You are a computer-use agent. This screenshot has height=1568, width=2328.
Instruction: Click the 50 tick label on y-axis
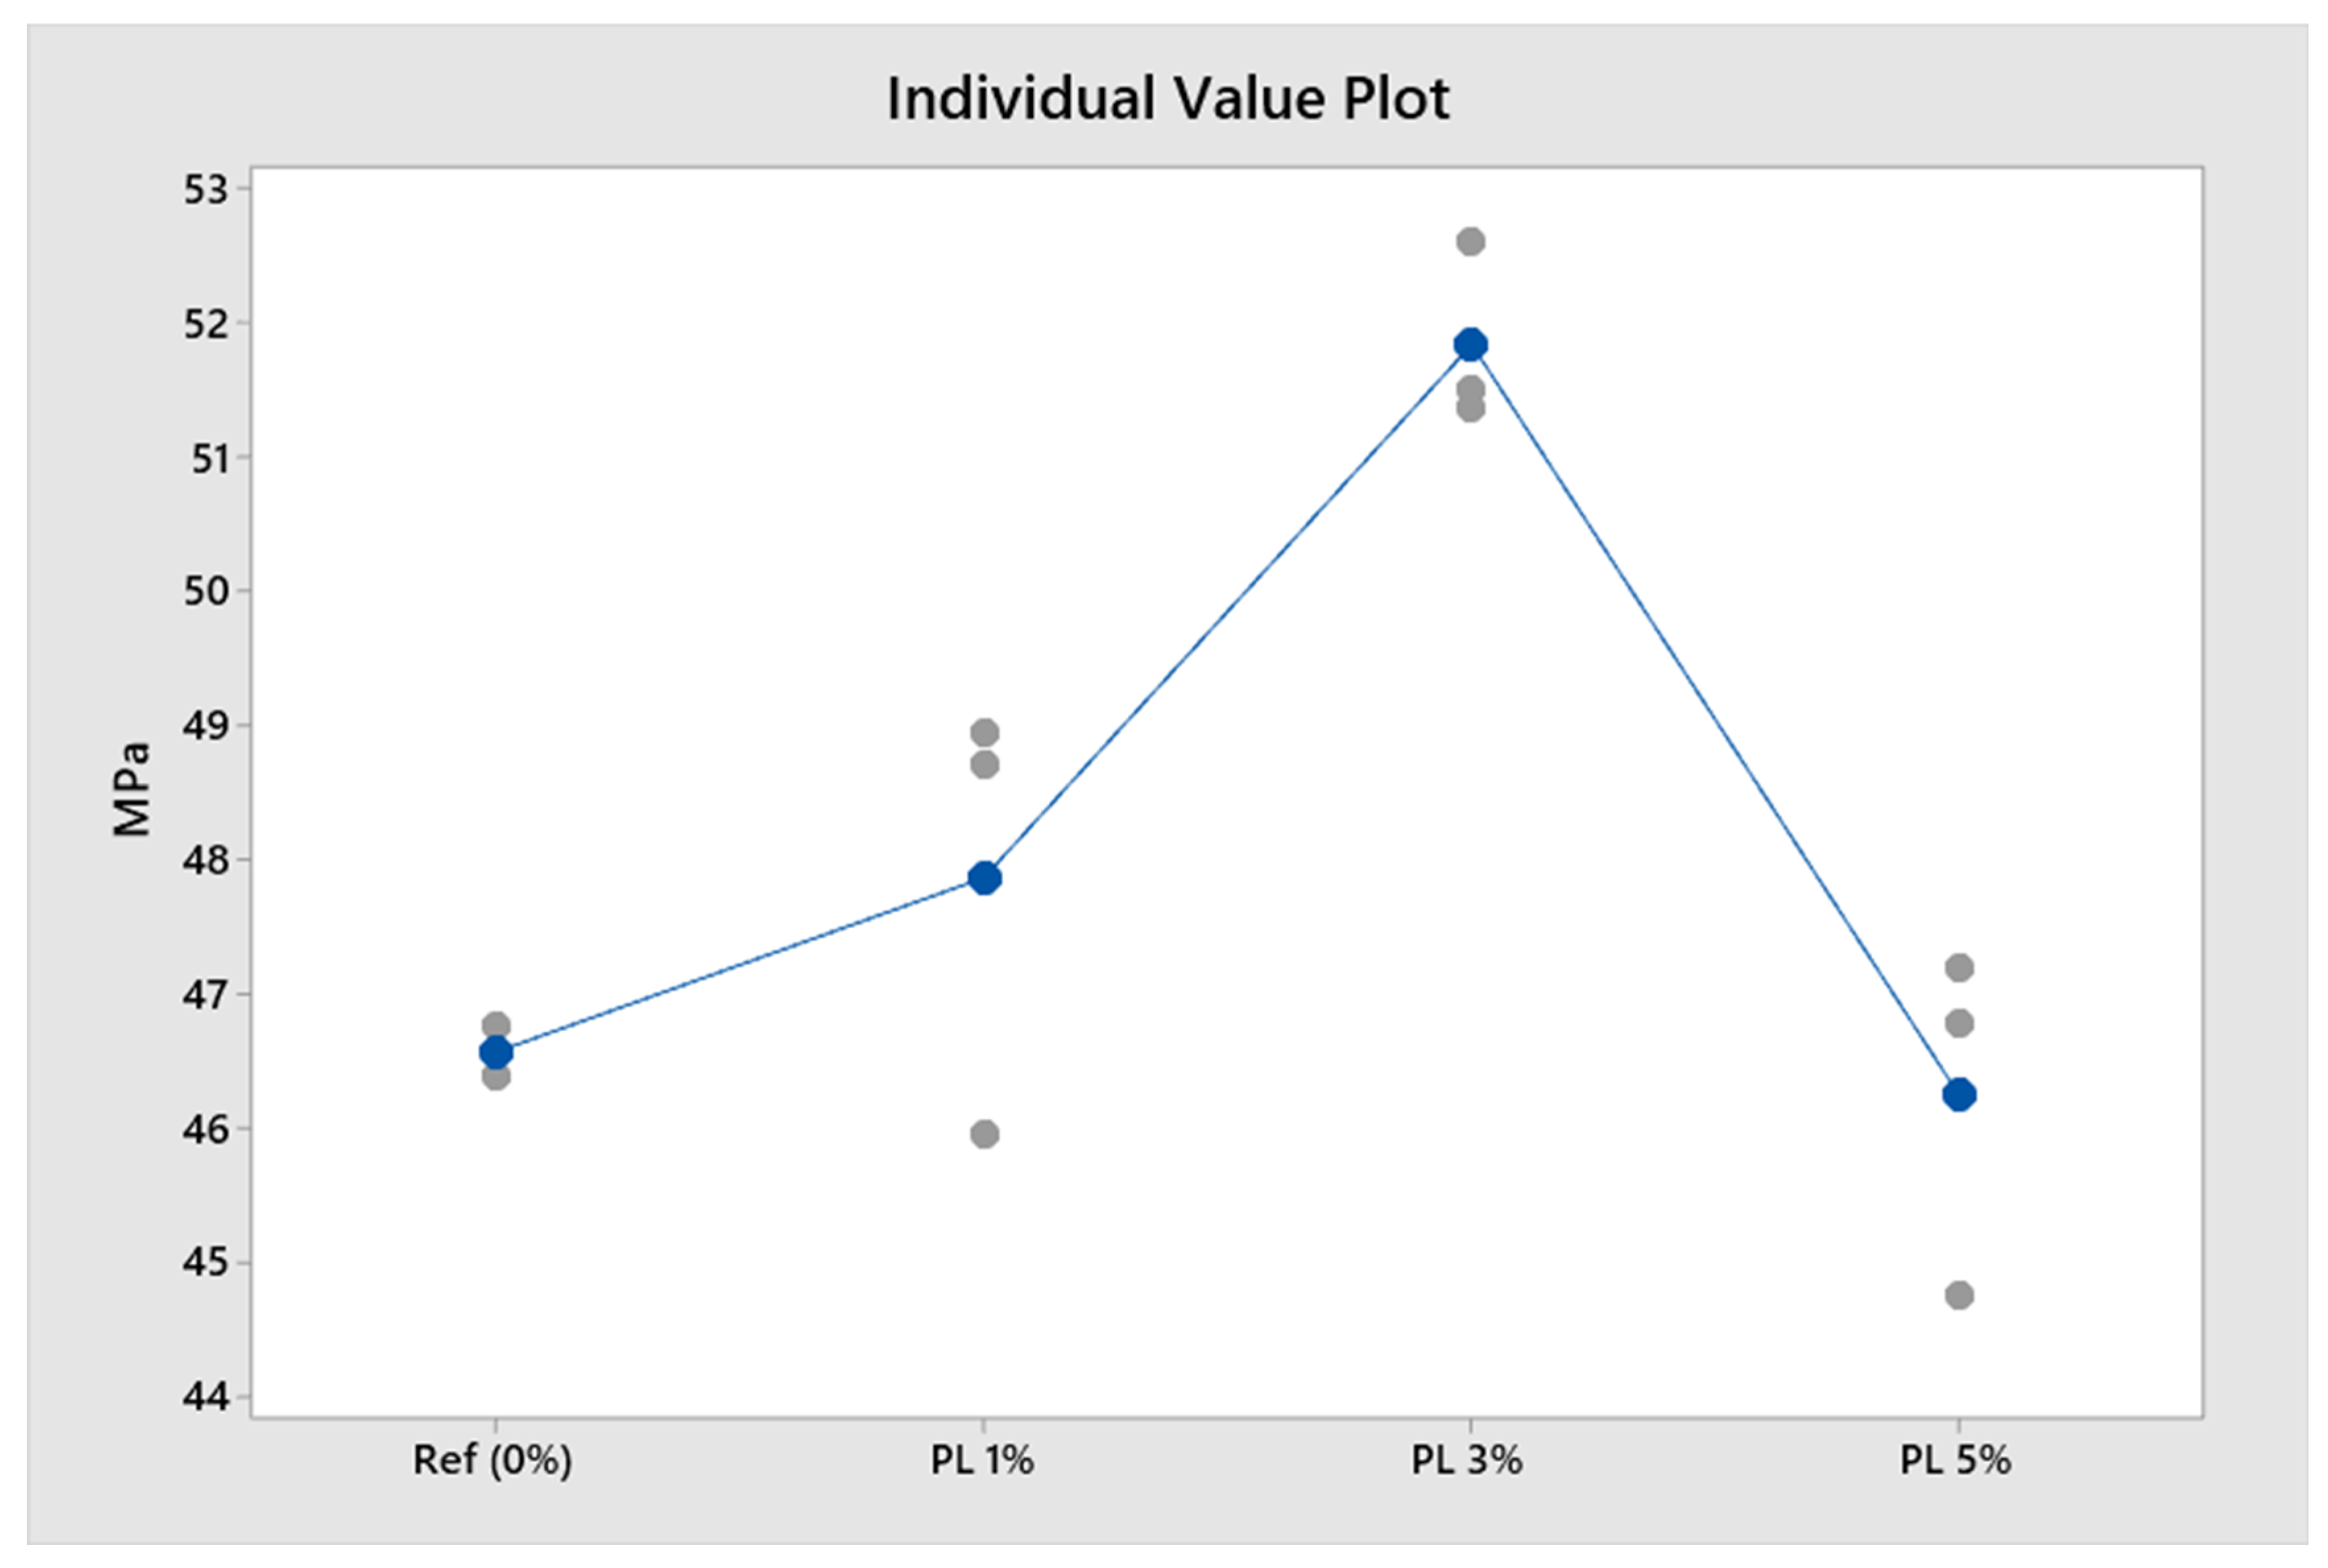pyautogui.click(x=205, y=591)
